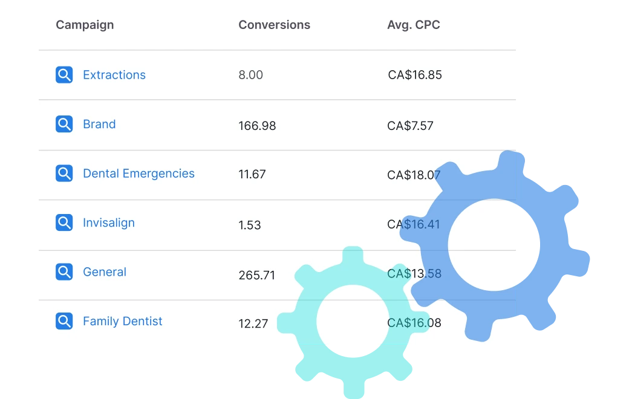Click the search icon beside Dental Emergencies

(x=64, y=174)
